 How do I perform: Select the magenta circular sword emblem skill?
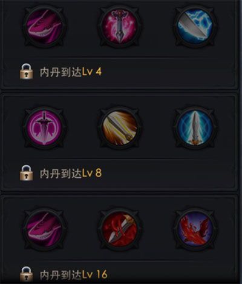click(45, 128)
